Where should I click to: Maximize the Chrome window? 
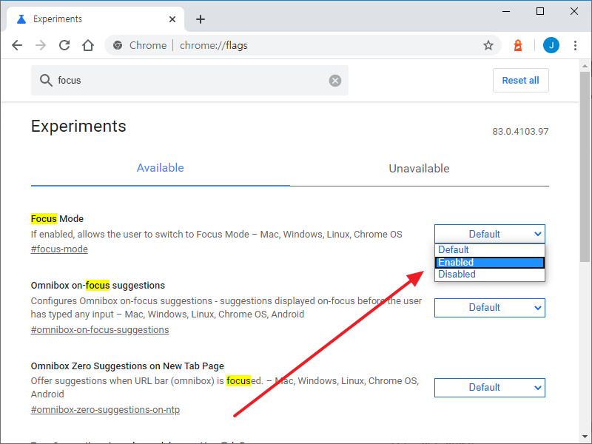540,11
